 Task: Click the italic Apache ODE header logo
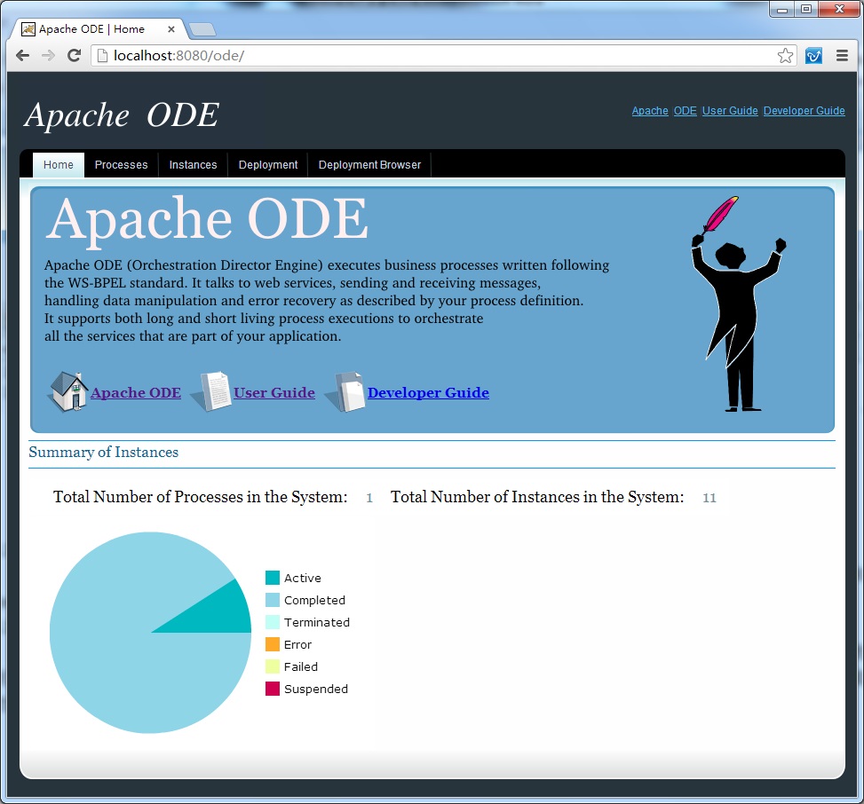click(122, 115)
